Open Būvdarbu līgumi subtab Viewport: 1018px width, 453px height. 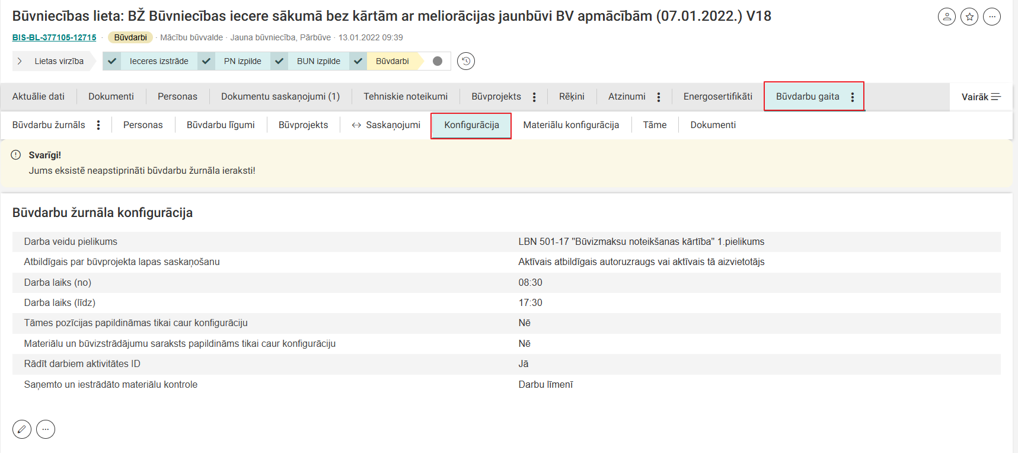tap(221, 125)
